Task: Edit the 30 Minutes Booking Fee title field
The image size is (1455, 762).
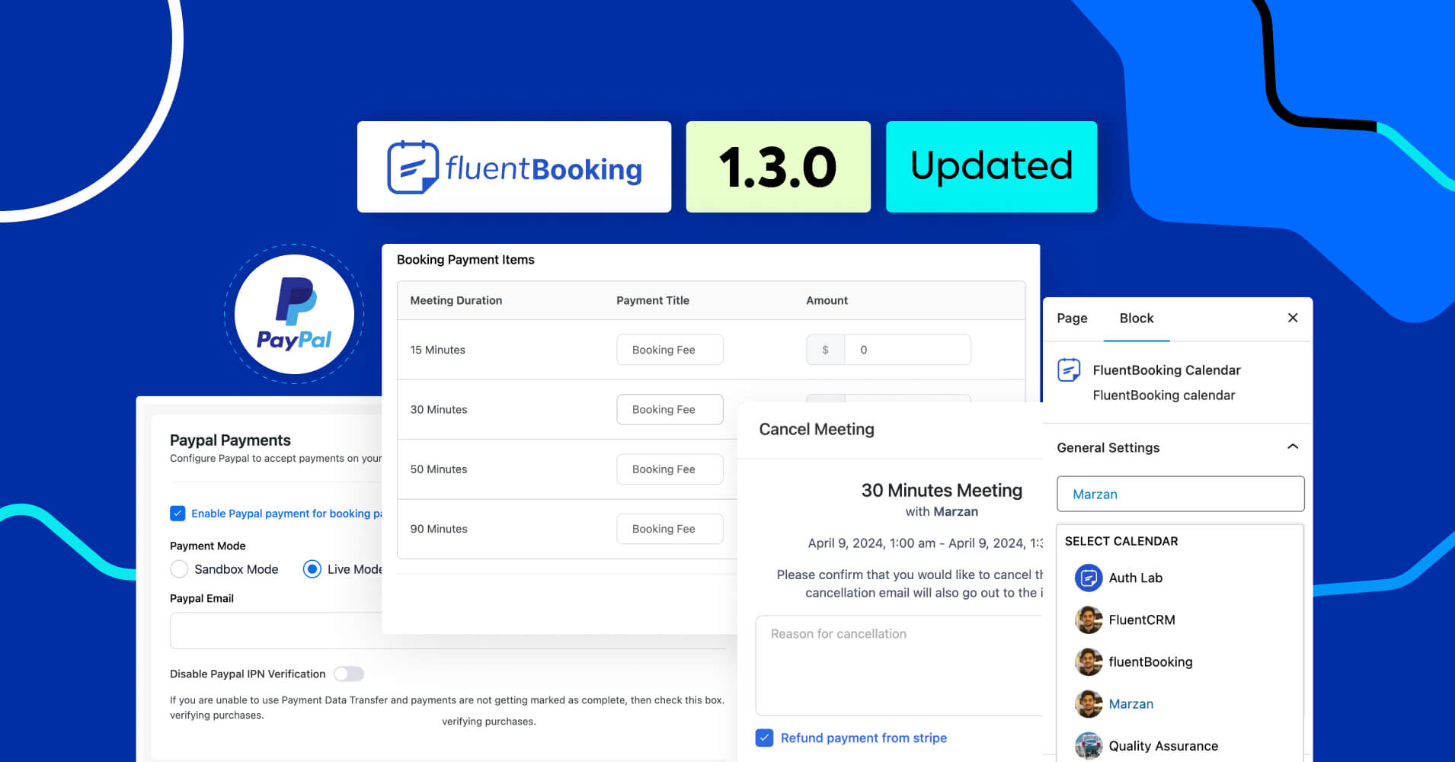Action: click(x=670, y=409)
